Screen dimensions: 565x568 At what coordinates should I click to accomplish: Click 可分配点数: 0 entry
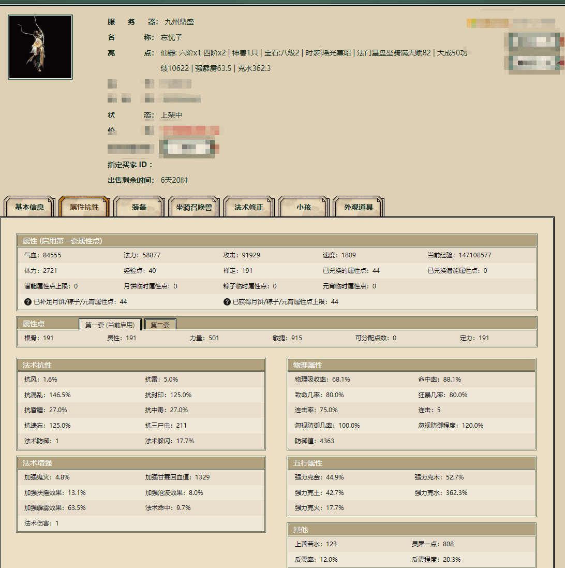(x=376, y=338)
